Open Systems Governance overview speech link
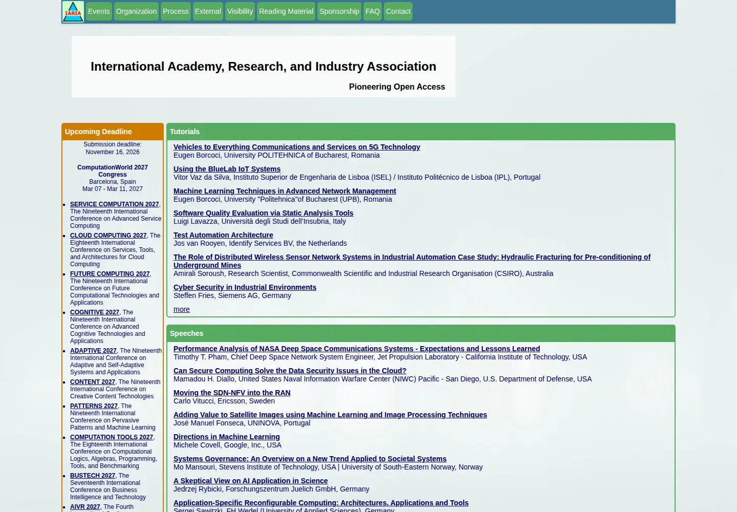The height and width of the screenshot is (512, 737). pos(310,459)
